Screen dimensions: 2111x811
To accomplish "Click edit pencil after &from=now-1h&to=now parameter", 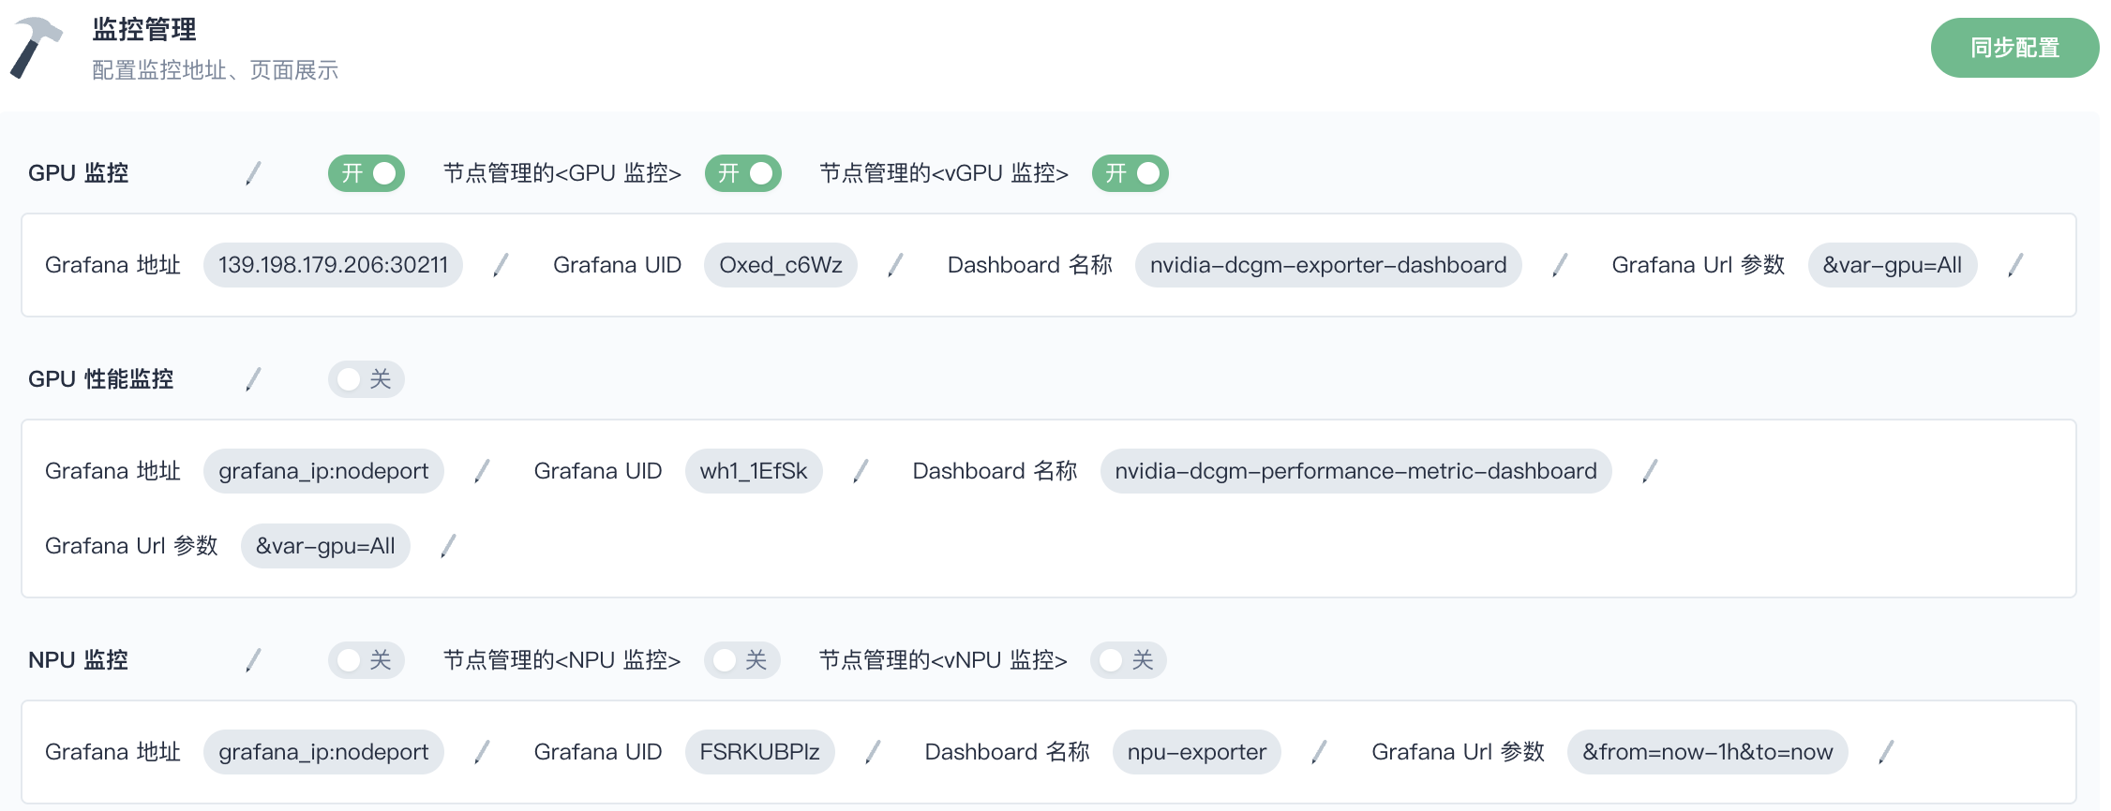I will point(1886,752).
